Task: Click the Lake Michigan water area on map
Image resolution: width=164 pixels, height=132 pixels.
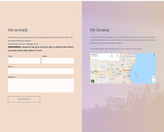Action: point(145,66)
